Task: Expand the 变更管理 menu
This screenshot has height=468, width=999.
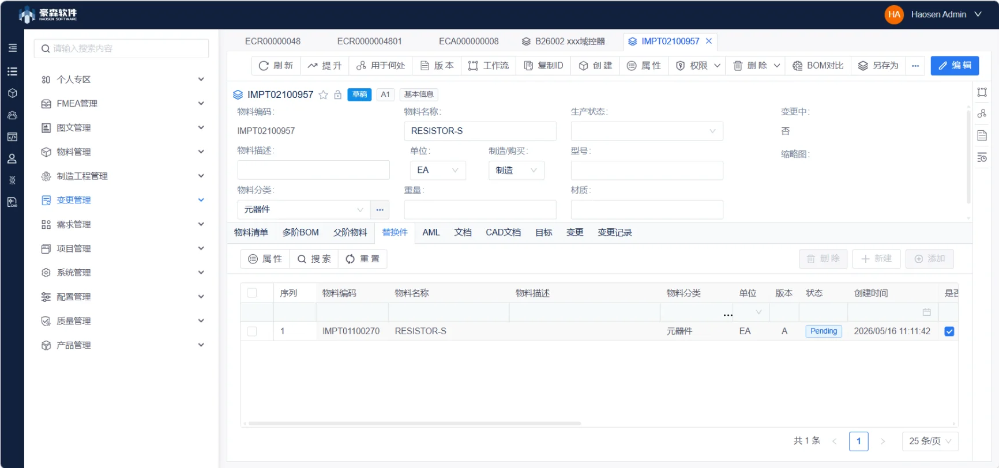Action: click(x=122, y=200)
